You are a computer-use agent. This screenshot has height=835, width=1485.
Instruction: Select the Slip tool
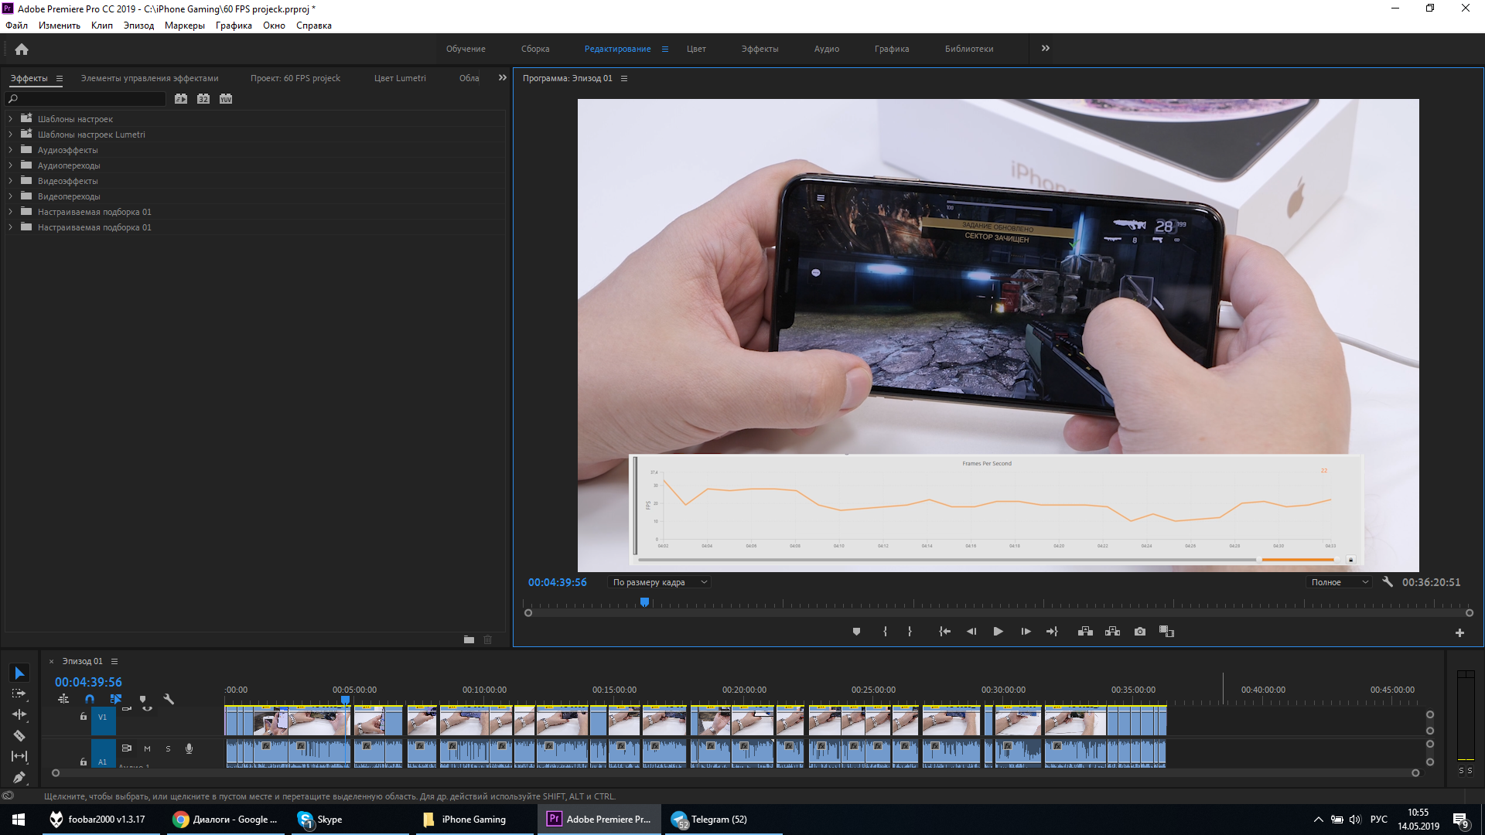[x=19, y=756]
